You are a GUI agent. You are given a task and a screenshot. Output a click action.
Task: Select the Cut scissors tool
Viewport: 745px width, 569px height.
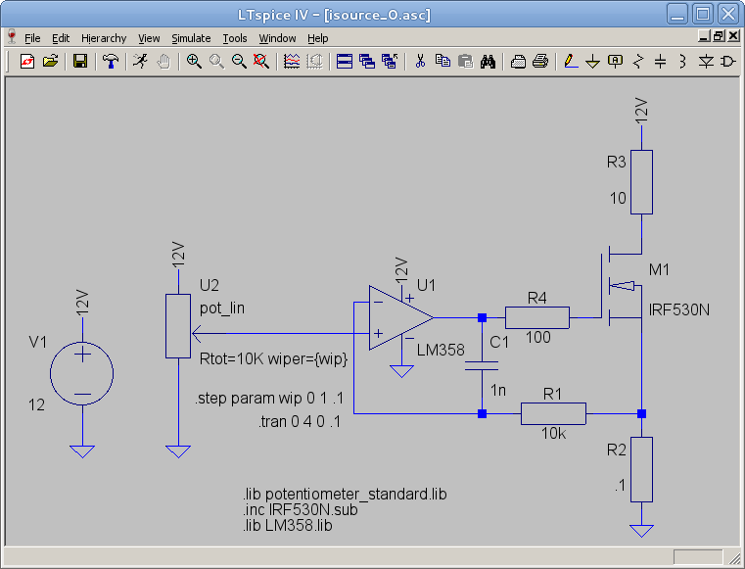(x=420, y=62)
